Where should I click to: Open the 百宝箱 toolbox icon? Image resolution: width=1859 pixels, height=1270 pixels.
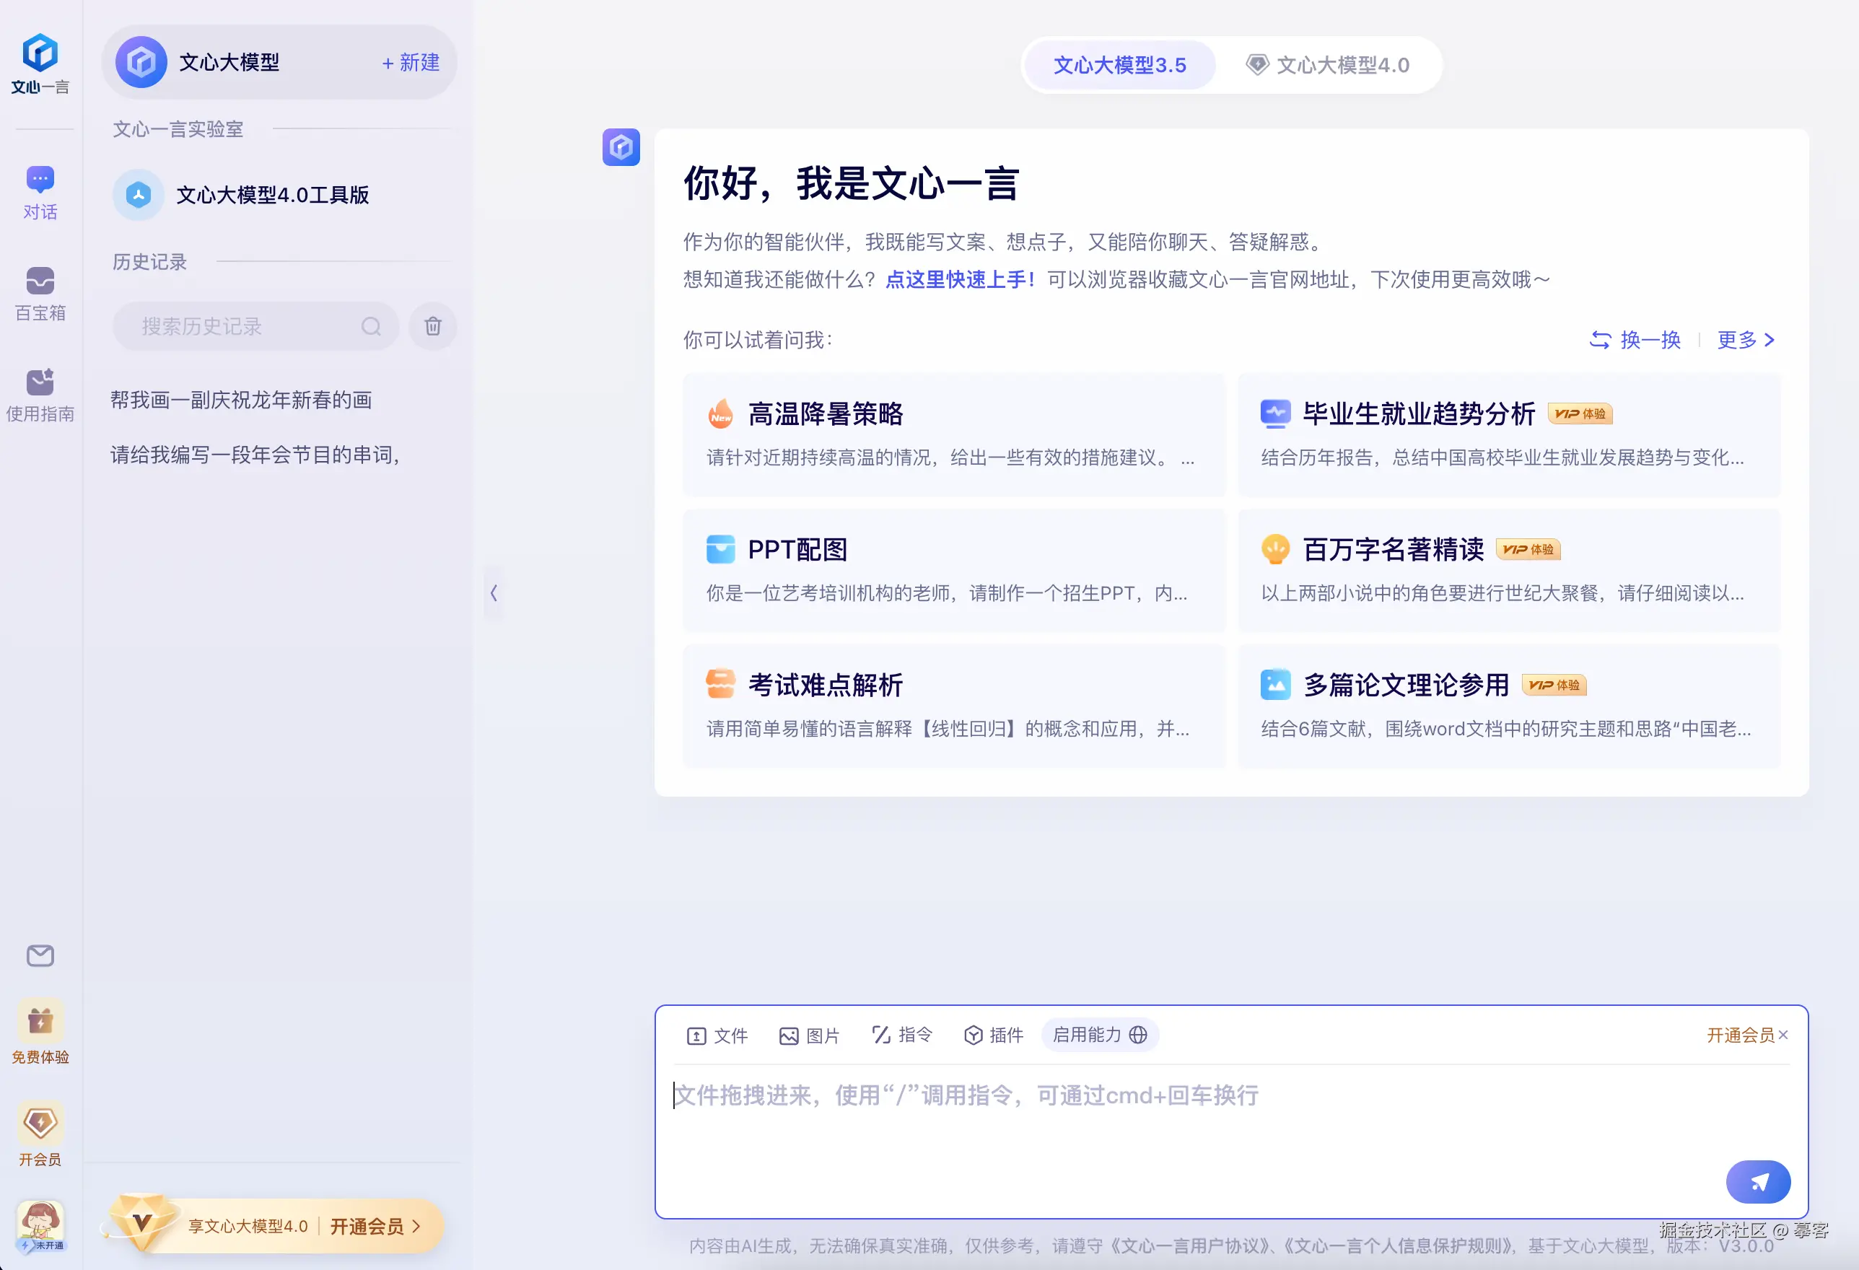point(40,281)
